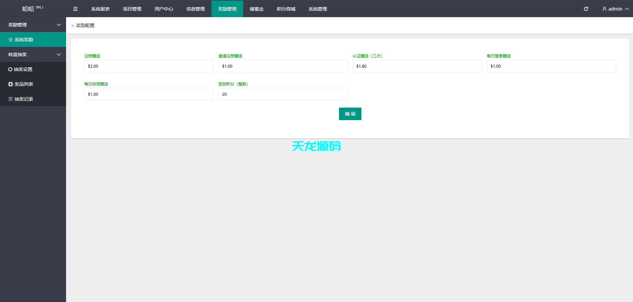Click the page refresh icon
Screen dimensions: 633x302
(x=586, y=9)
